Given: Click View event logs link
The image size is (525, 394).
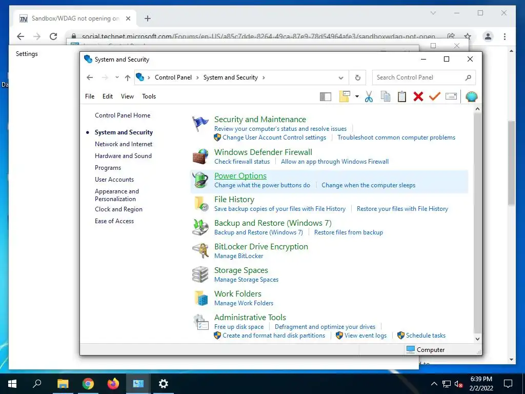Looking at the screenshot, I should point(365,336).
